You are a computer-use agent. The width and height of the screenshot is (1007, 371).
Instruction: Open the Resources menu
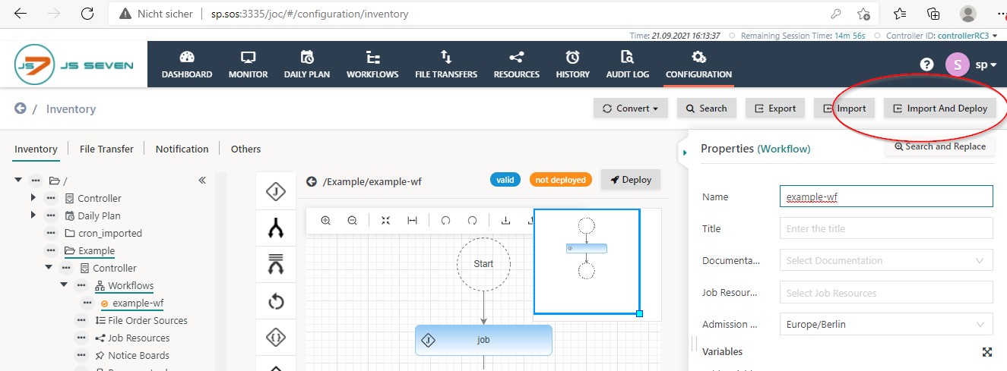(x=517, y=64)
